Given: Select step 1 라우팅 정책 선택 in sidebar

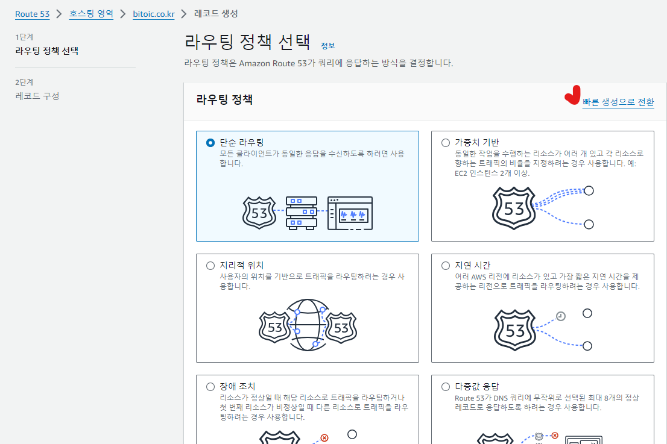Looking at the screenshot, I should (x=47, y=51).
